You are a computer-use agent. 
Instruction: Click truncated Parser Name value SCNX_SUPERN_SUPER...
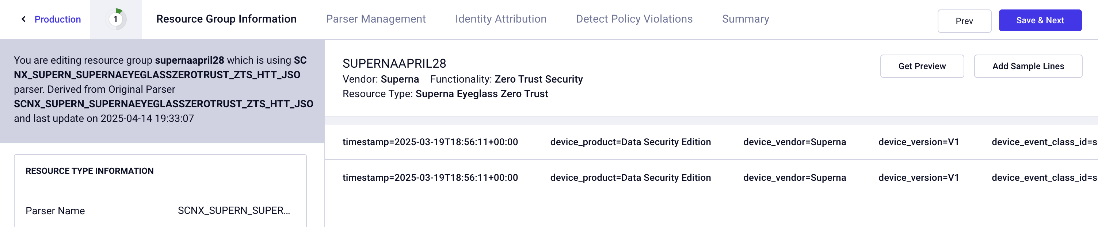click(x=233, y=211)
